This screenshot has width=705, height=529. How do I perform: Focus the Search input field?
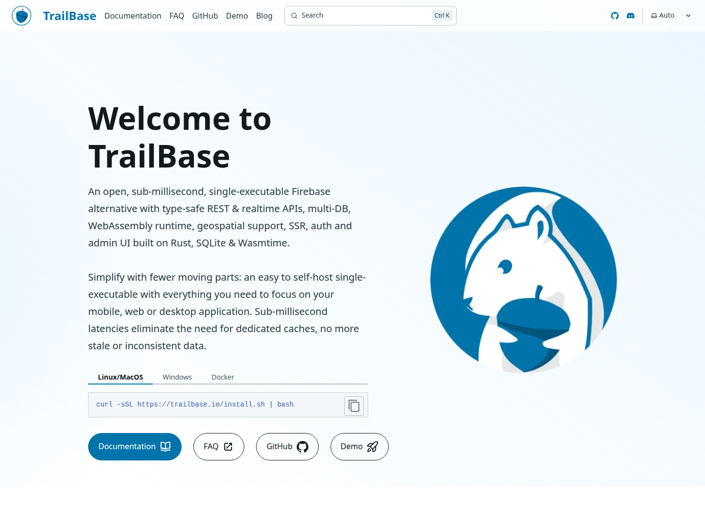(x=371, y=16)
